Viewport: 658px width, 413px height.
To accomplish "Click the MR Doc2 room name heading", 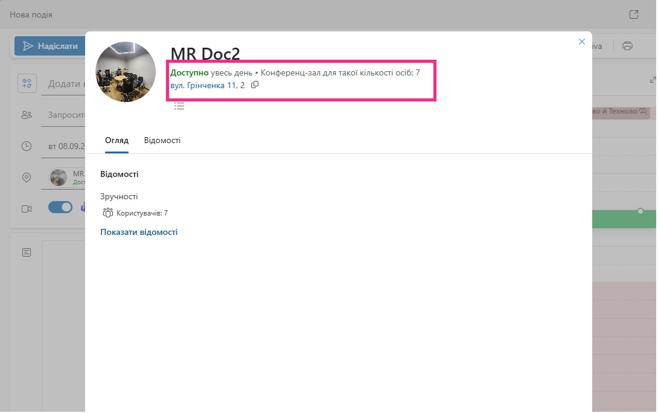I will (205, 54).
